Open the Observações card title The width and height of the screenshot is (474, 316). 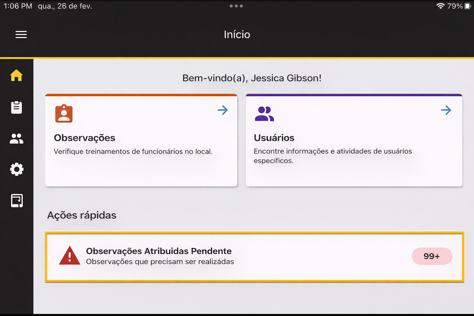click(85, 138)
